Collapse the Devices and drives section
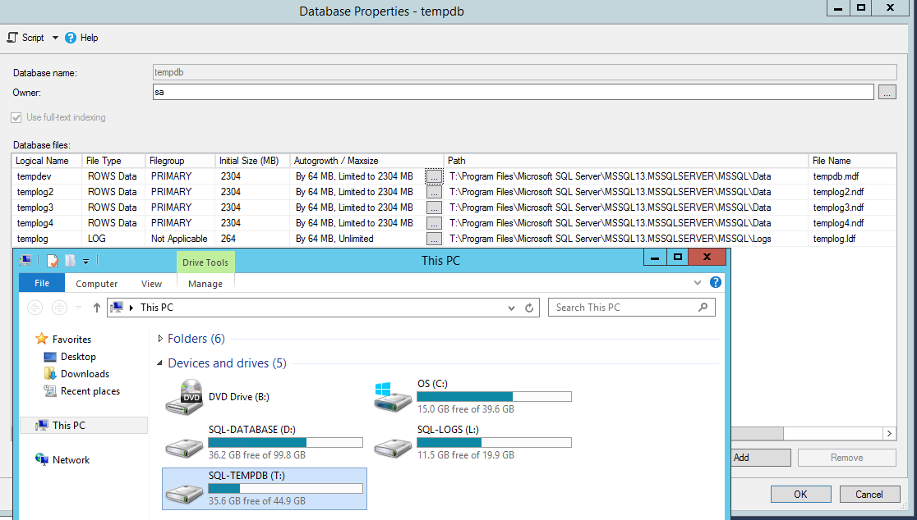Screen dimensions: 917x520 pos(160,363)
